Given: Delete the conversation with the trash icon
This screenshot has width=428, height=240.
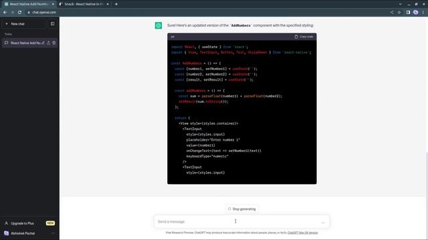Looking at the screenshot, I should (54, 43).
